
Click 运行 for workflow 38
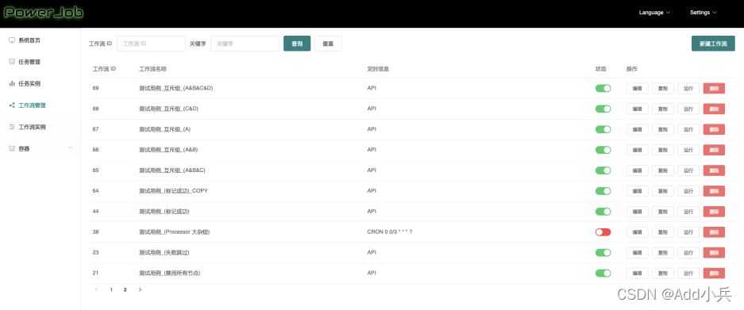click(688, 232)
